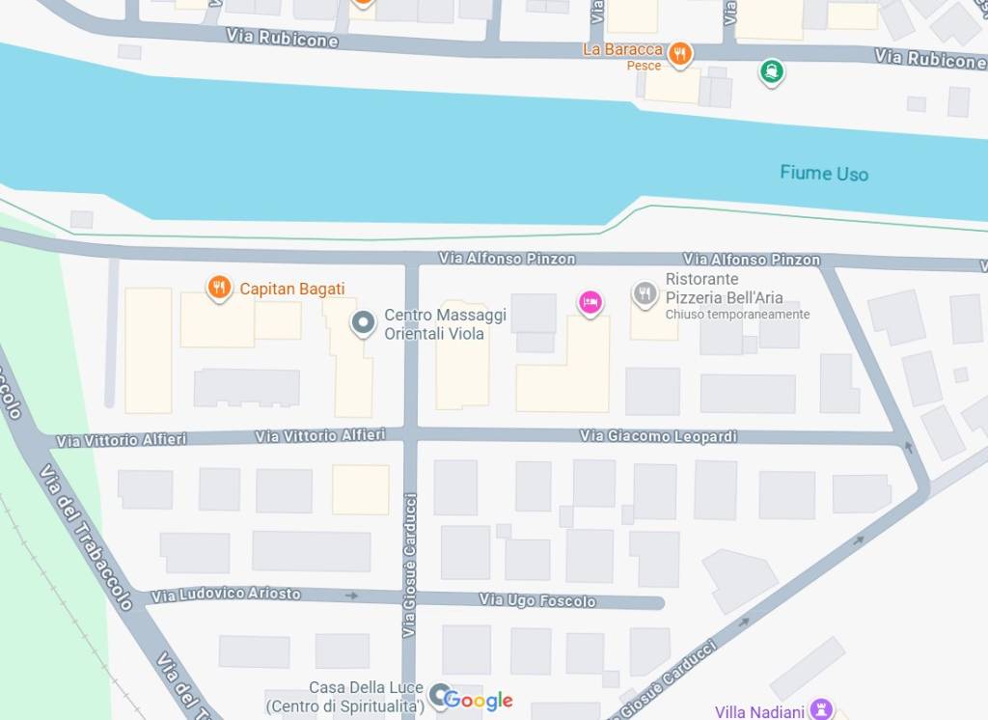Click the Casa Della Luce text label
The height and width of the screenshot is (720, 988).
[345, 697]
